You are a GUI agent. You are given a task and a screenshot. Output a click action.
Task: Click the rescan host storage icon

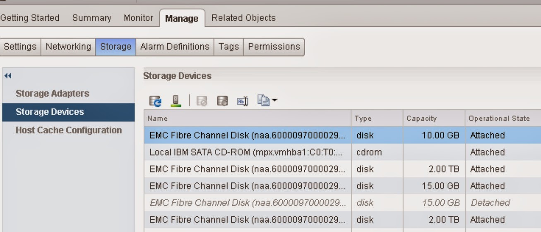[176, 100]
